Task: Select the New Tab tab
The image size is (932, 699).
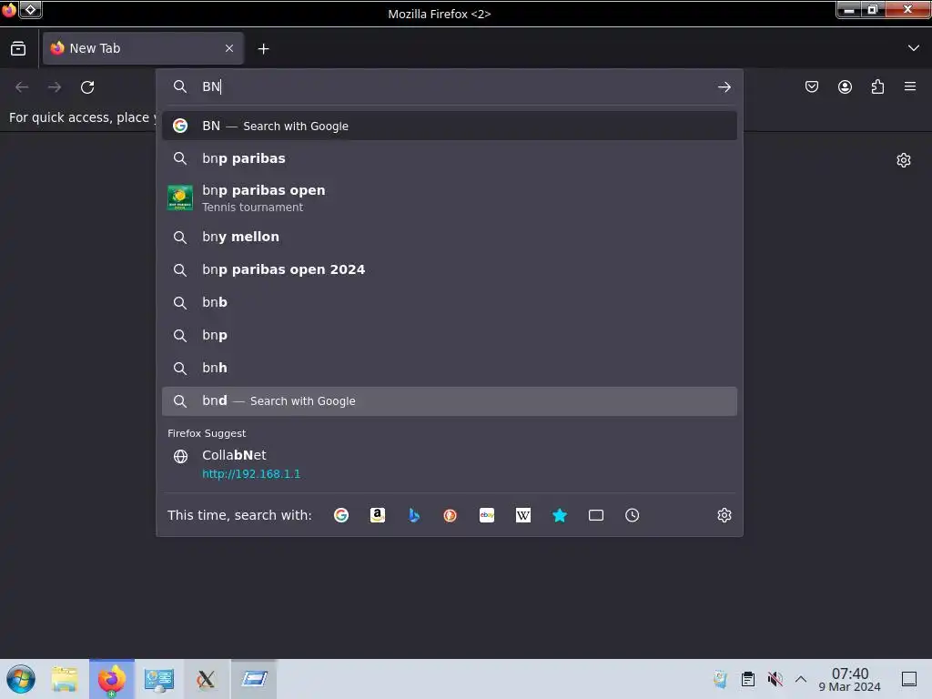Action: (x=143, y=49)
